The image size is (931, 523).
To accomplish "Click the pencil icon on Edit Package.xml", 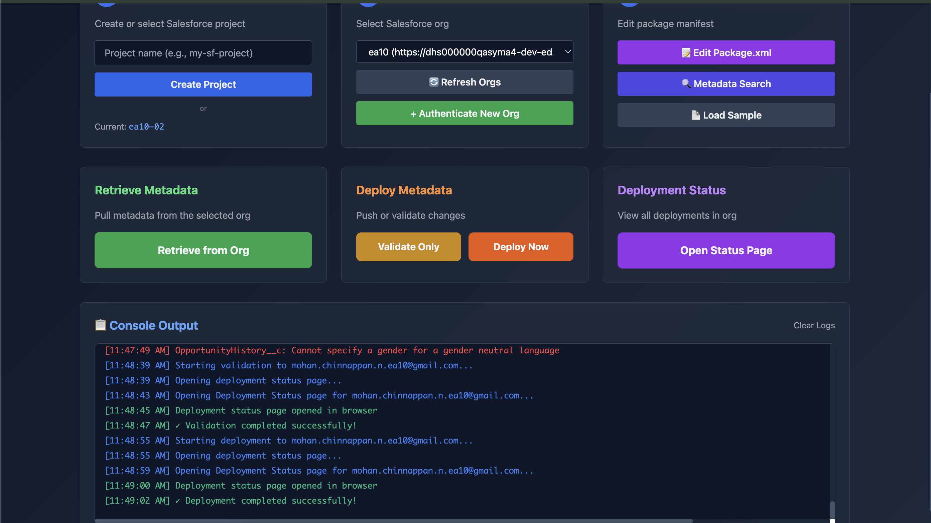I will click(686, 53).
